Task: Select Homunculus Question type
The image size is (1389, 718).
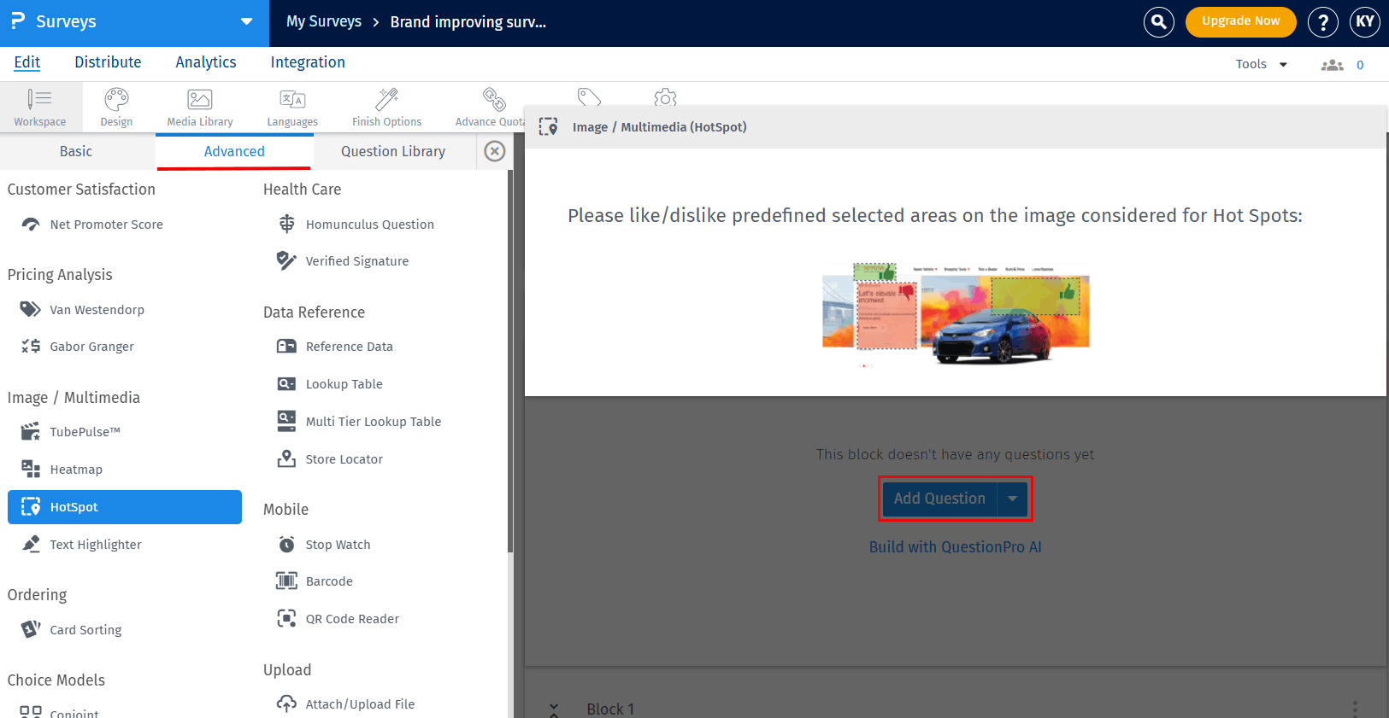Action: pyautogui.click(x=356, y=225)
